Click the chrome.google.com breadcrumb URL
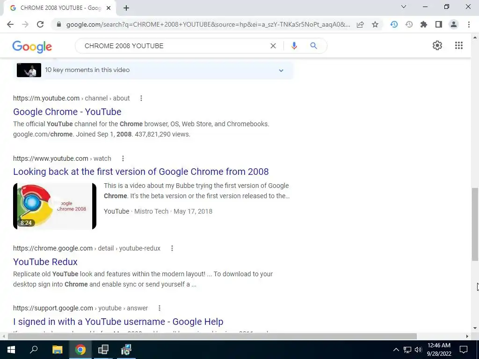 point(87,248)
